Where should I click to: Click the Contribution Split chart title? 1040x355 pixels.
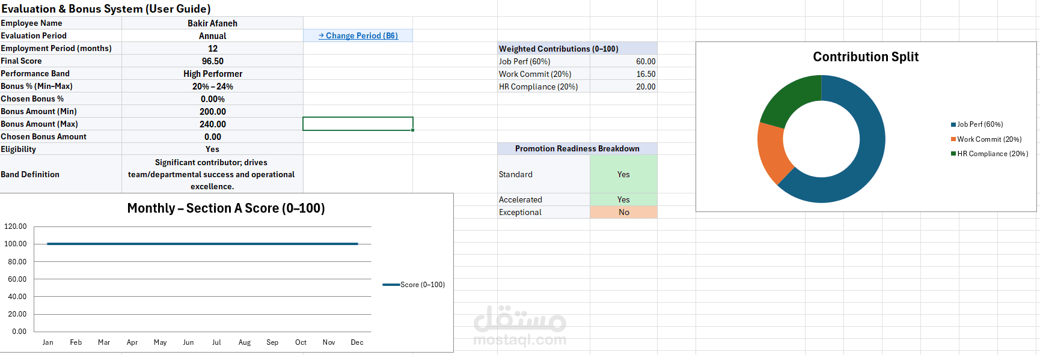point(866,56)
